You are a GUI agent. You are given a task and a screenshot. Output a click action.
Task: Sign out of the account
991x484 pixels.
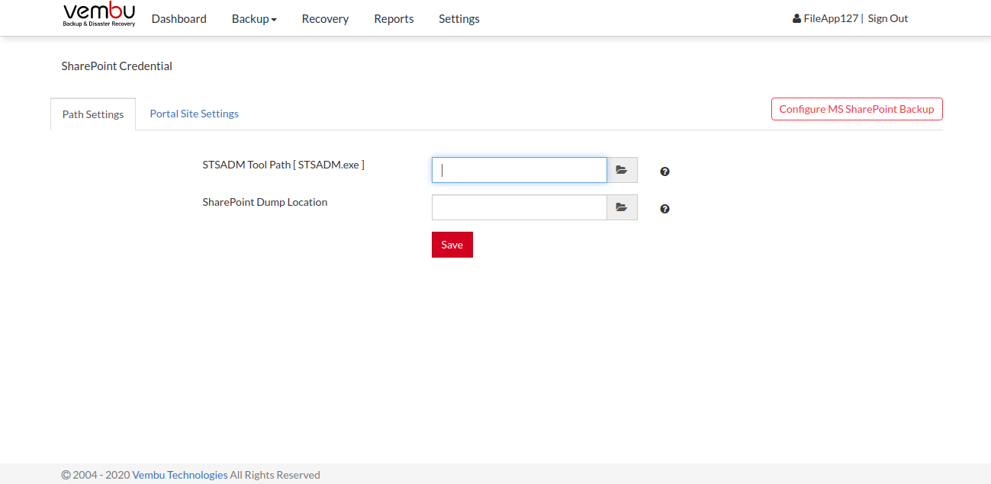(x=888, y=18)
